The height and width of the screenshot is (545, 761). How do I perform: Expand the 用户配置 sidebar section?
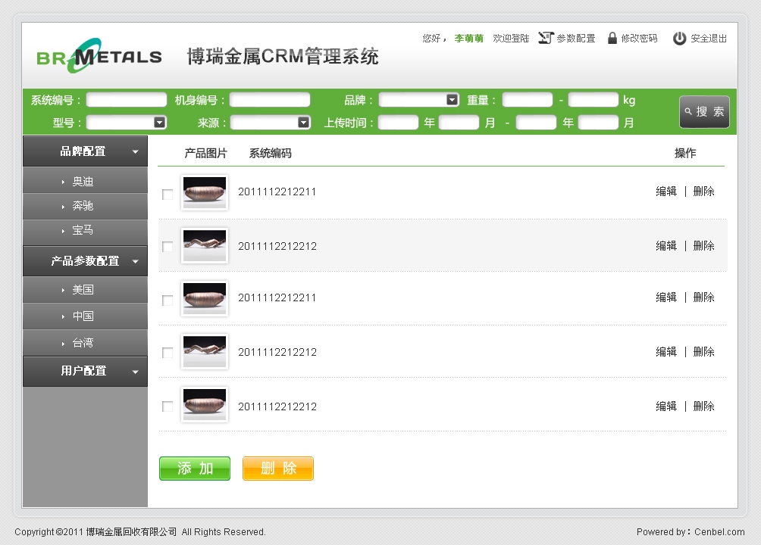click(86, 371)
